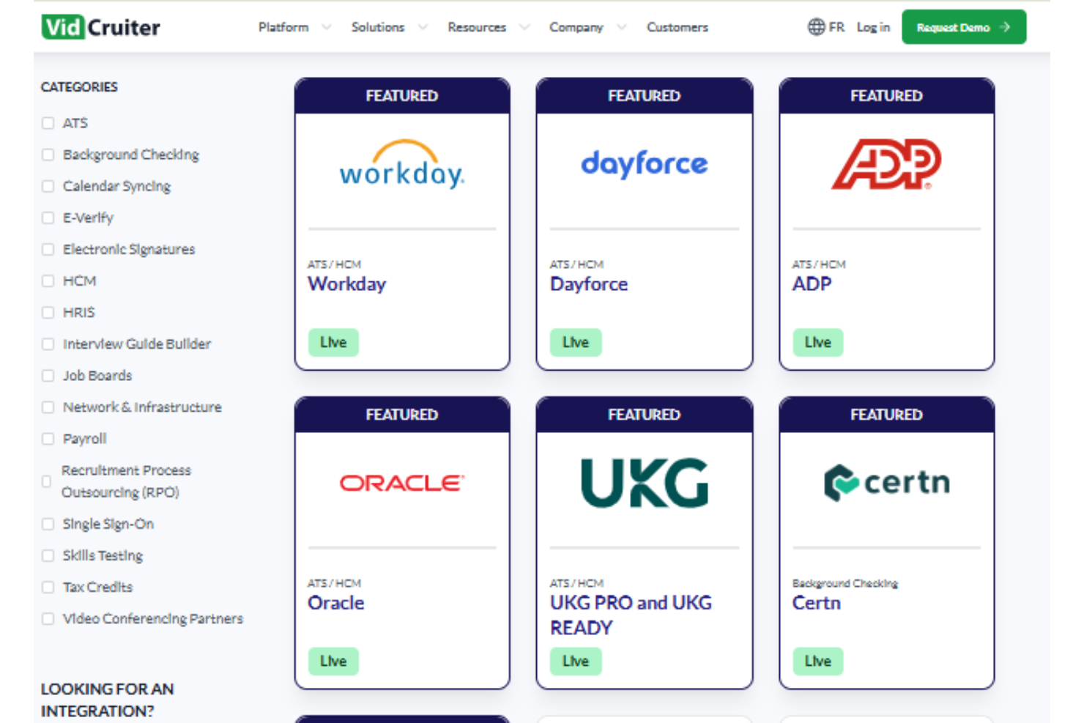This screenshot has height=723, width=1084.
Task: Check the HRIS checkbox
Action: tap(48, 312)
